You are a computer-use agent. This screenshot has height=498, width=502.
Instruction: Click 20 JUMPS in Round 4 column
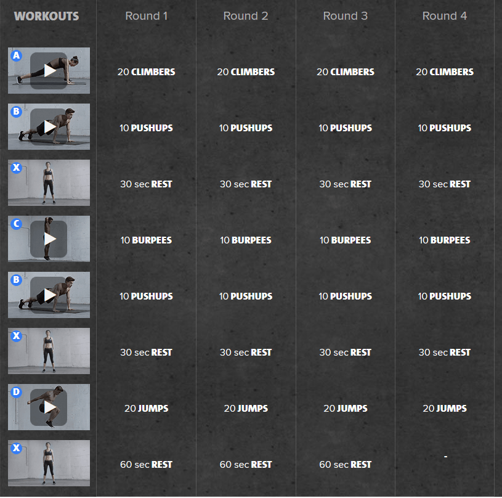445,409
